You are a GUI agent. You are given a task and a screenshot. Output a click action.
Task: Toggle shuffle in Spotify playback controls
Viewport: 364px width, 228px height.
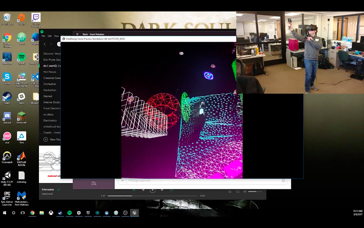point(134,190)
